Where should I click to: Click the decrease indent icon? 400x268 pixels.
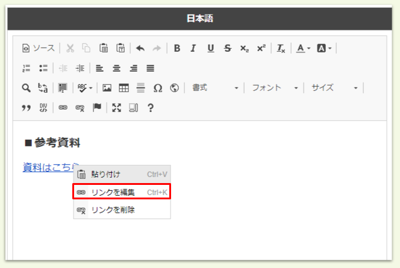pos(63,68)
